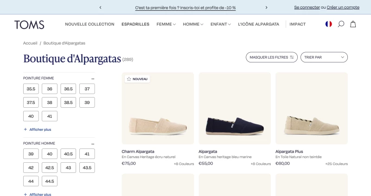Expand the Enfant menu
The image size is (371, 196).
(221, 24)
